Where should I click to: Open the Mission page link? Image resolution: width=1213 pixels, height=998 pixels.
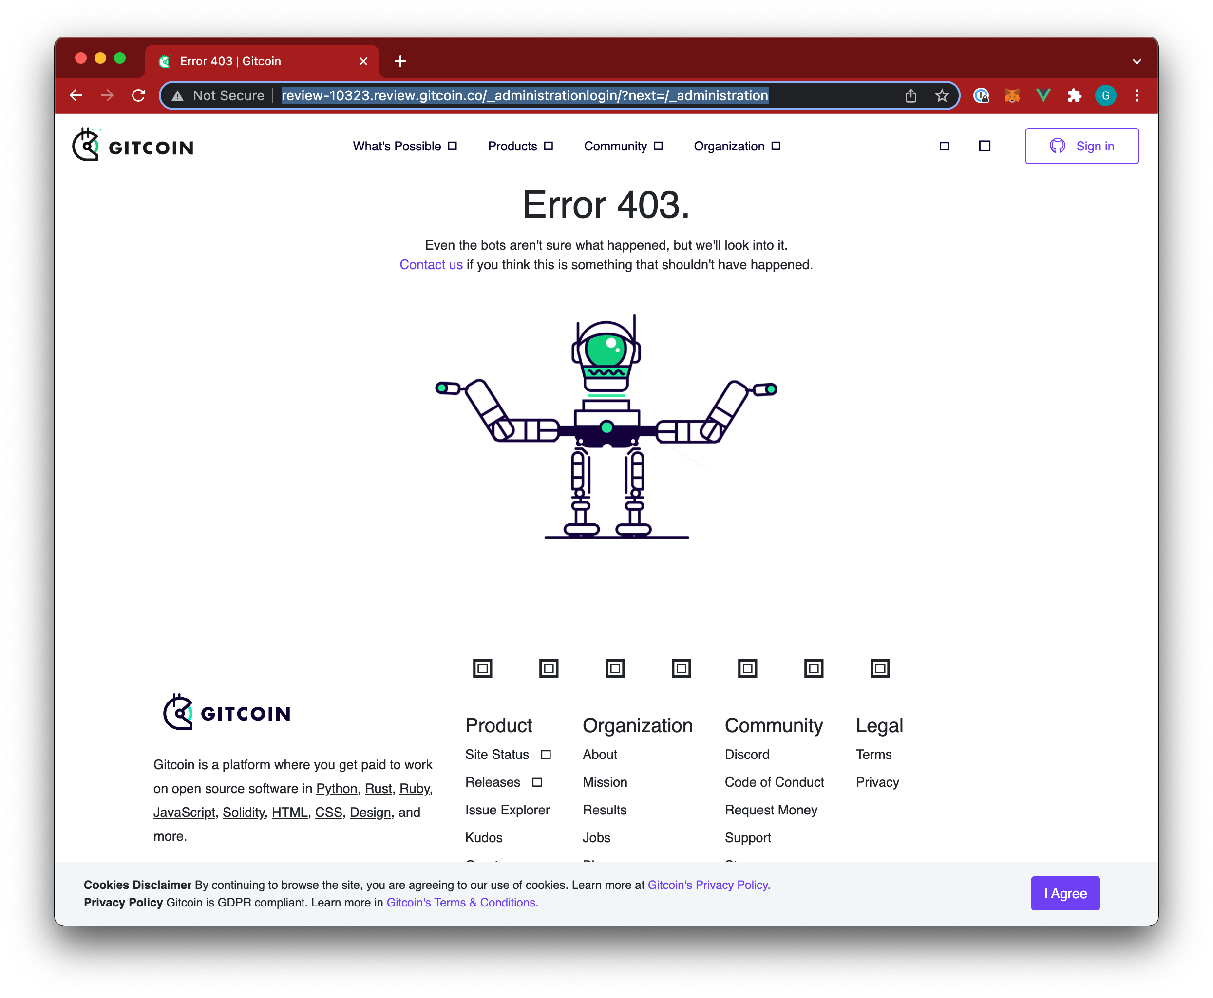605,782
